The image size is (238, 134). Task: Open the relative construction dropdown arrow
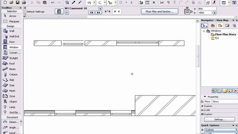pos(116,3)
